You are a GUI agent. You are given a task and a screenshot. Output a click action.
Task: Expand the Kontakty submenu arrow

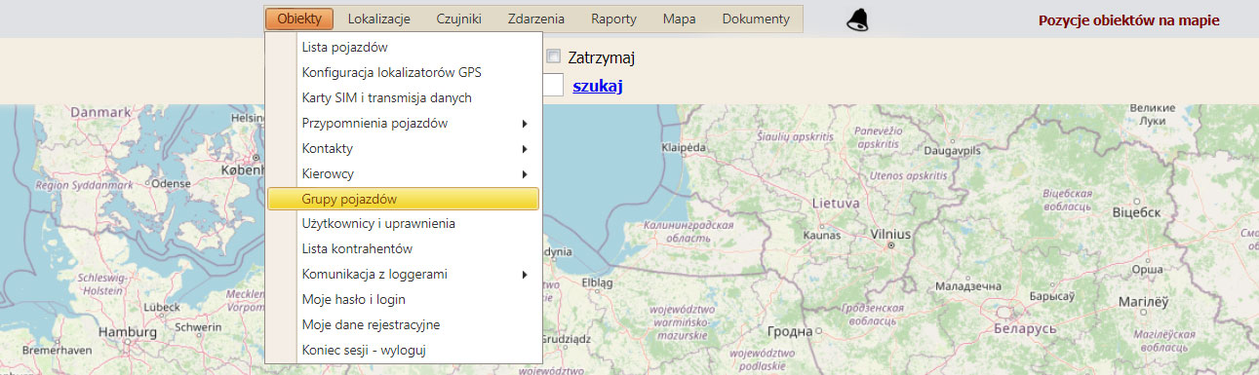pyautogui.click(x=525, y=149)
